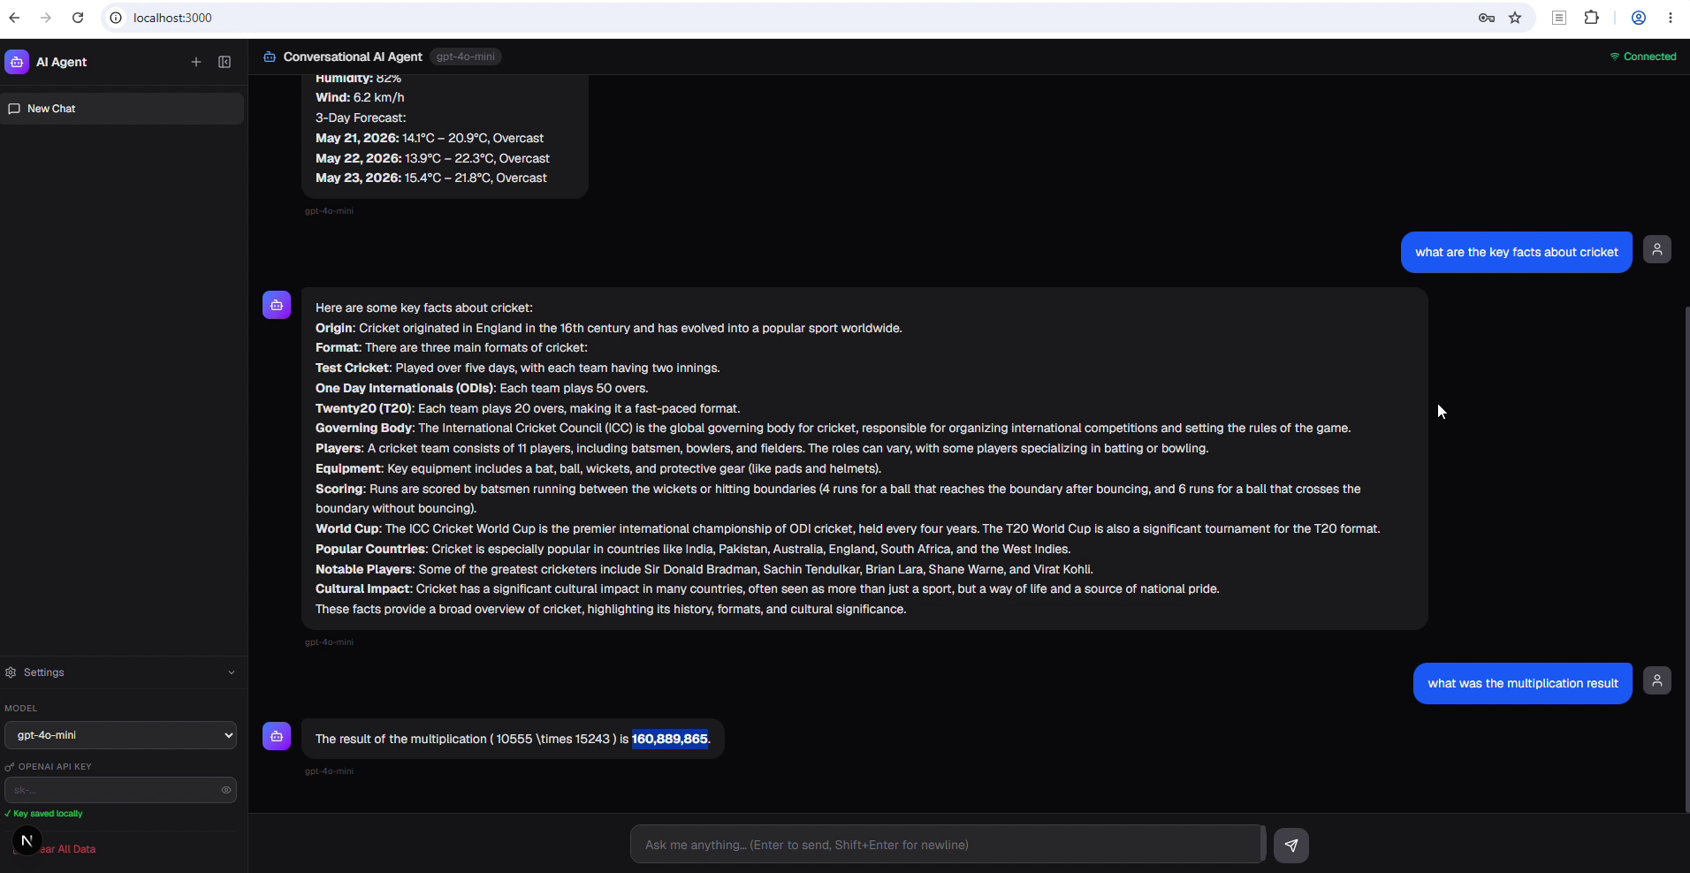
Task: Click the Ask me anything message box
Action: pyautogui.click(x=946, y=845)
